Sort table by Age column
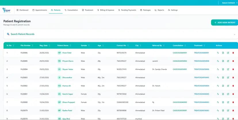This screenshot has width=238, height=120. pos(103,45)
